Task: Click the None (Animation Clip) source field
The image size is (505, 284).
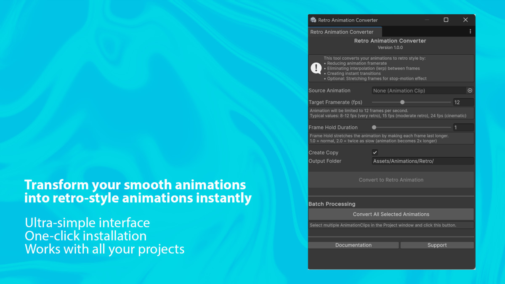Action: point(417,90)
